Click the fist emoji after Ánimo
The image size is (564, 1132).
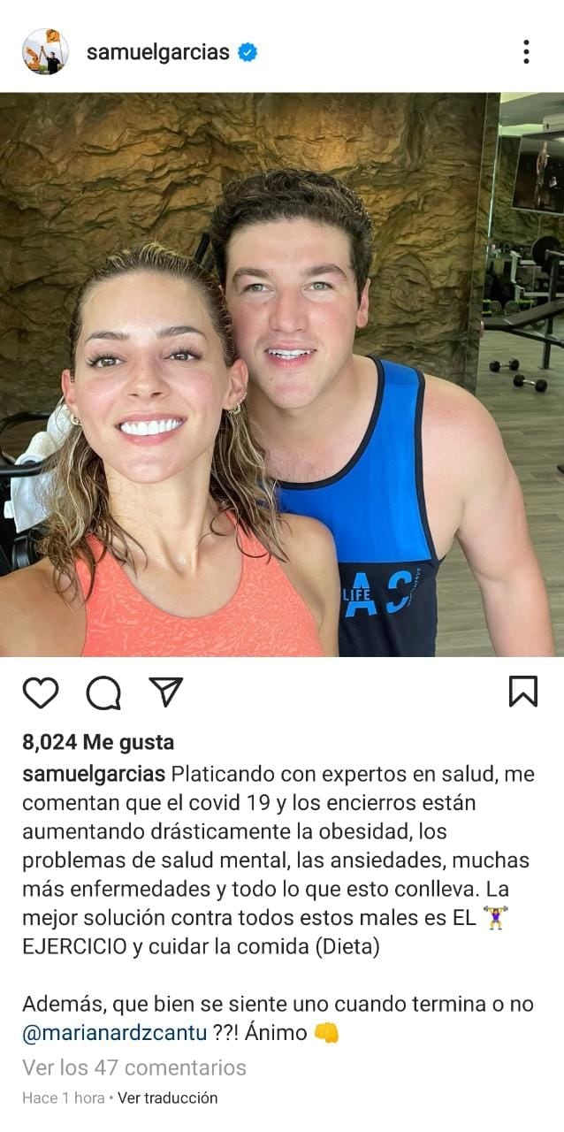[x=327, y=1032]
